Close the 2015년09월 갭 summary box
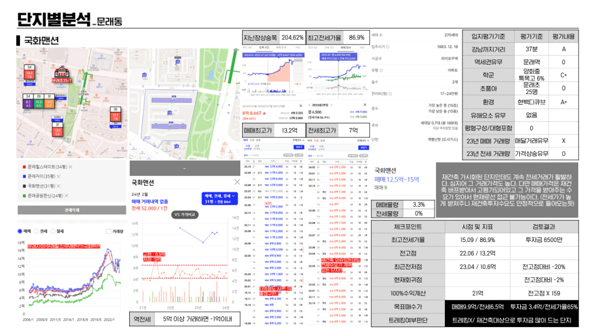The width and height of the screenshot is (595, 335). tap(365, 105)
